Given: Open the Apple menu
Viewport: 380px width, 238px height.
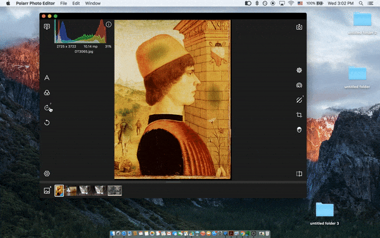Looking at the screenshot, I should 8,3.
